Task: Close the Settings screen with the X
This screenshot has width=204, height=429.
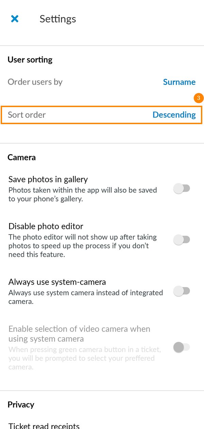Action: (x=15, y=19)
